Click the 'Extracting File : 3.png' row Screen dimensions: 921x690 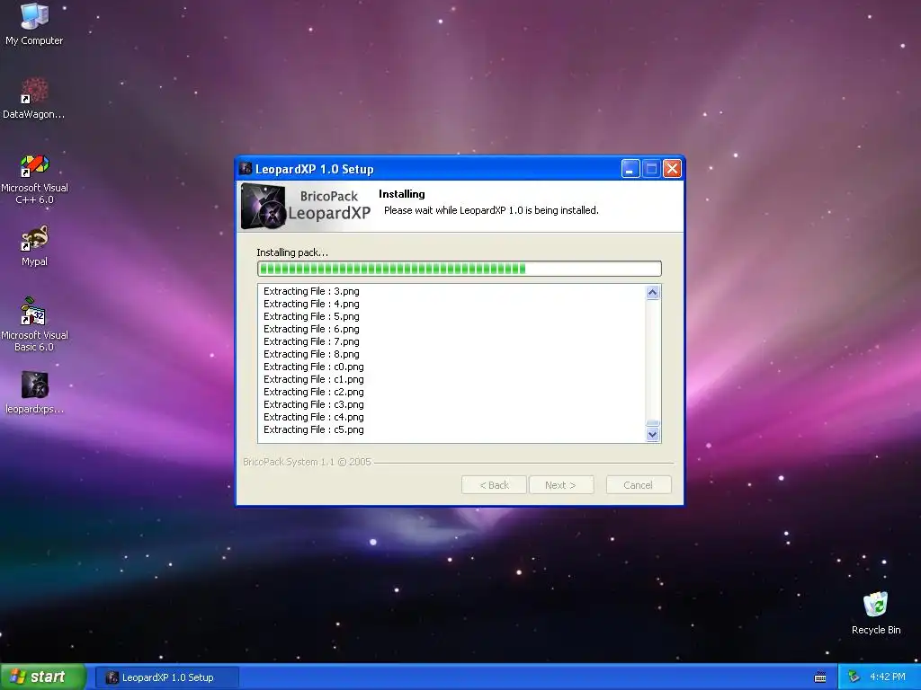(311, 291)
